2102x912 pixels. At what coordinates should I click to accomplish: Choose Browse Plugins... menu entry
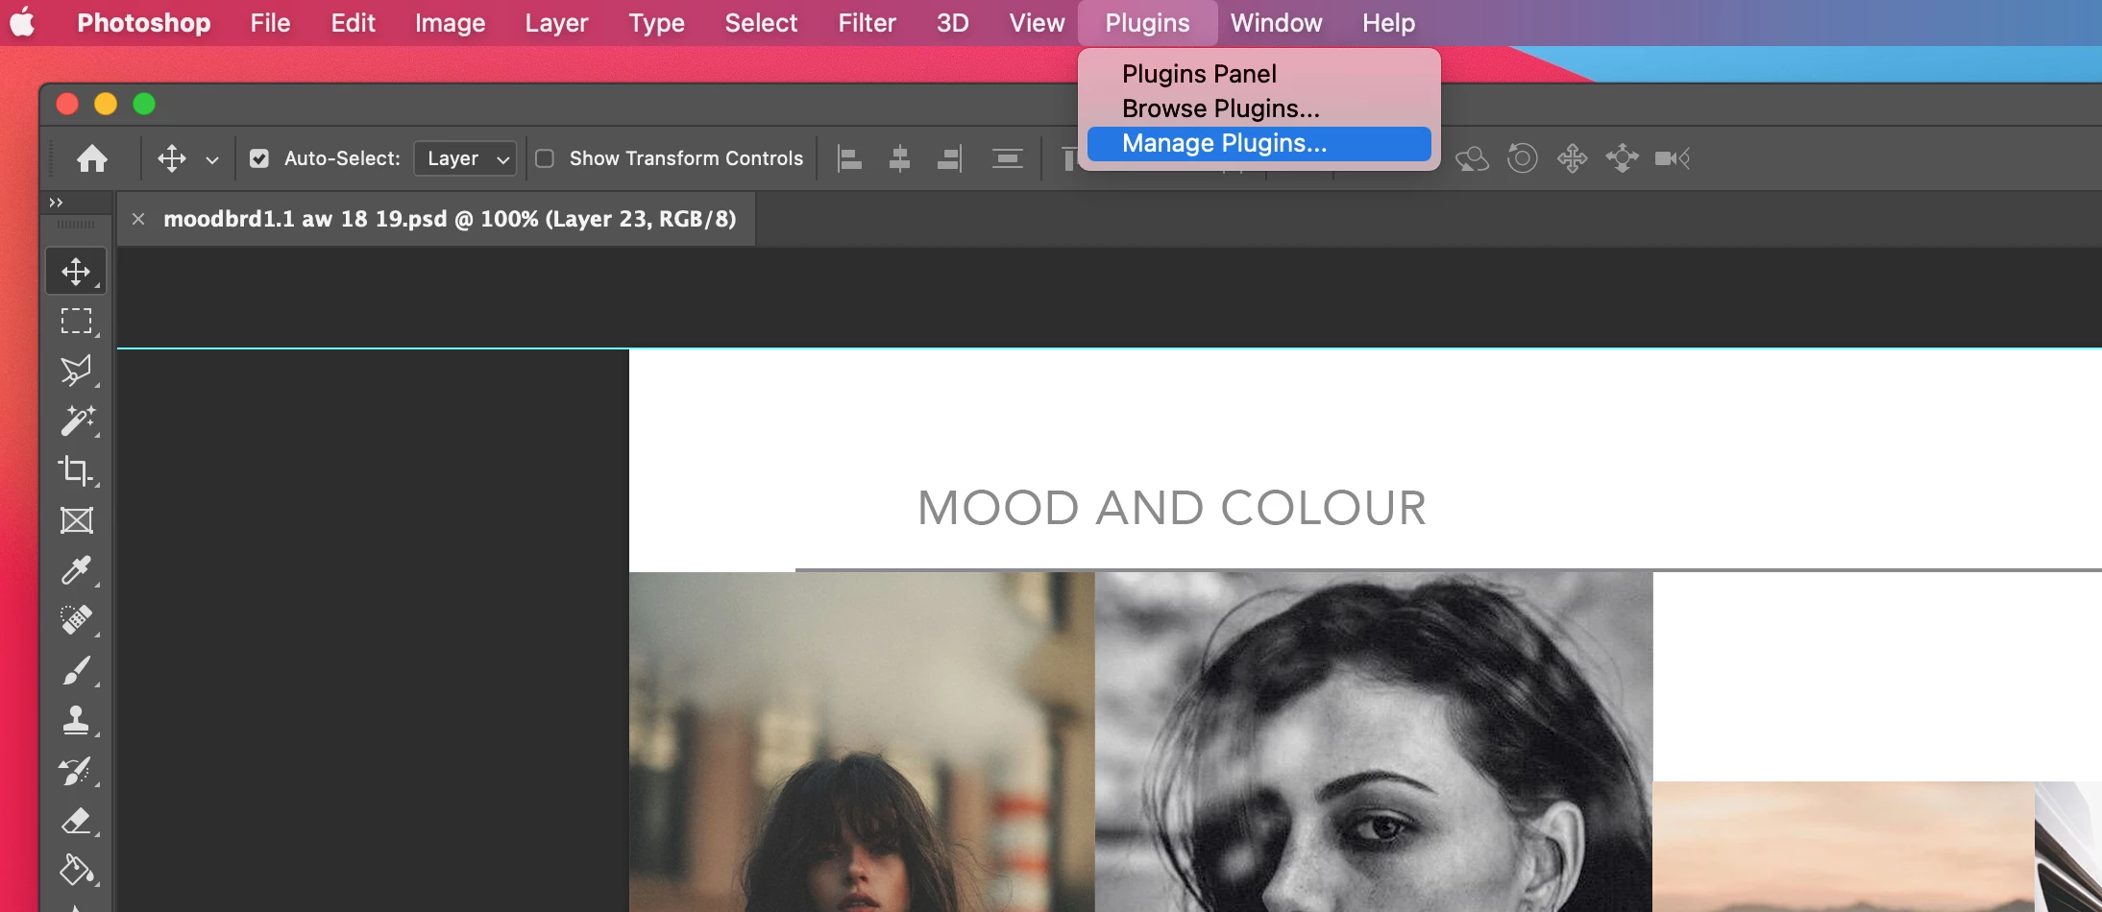pyautogui.click(x=1259, y=108)
